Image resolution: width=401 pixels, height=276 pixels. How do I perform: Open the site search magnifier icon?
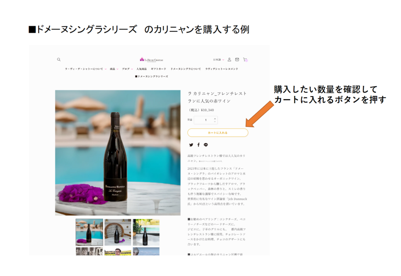click(x=59, y=60)
